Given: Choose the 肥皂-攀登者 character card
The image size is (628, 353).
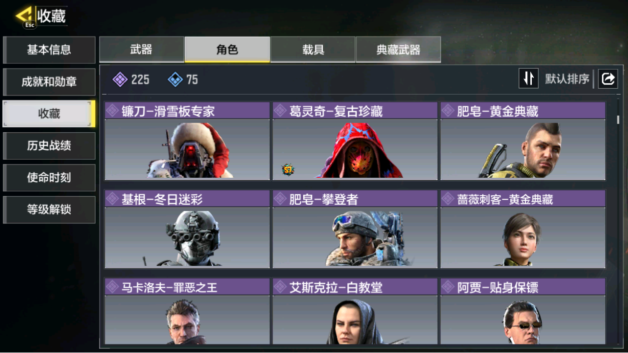Looking at the screenshot, I should pyautogui.click(x=355, y=229).
